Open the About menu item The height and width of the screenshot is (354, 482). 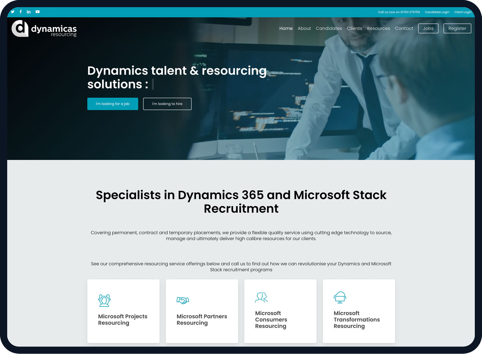(304, 28)
